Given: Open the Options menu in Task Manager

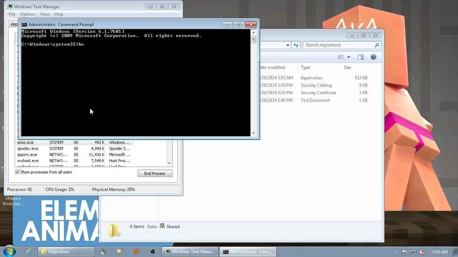Looking at the screenshot, I should coord(28,14).
